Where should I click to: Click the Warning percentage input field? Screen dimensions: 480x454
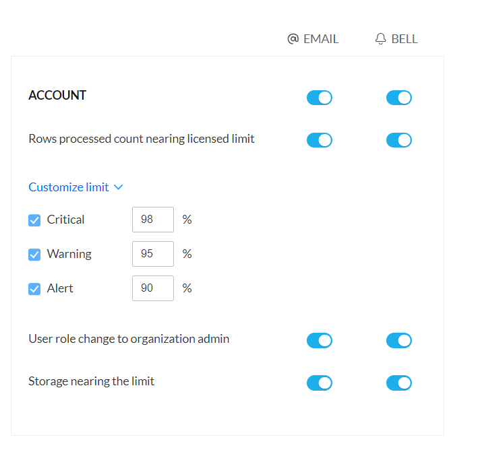(153, 254)
